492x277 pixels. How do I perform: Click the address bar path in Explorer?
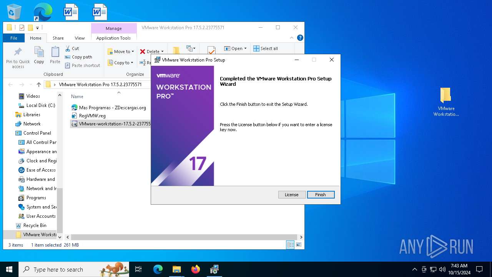coord(100,85)
